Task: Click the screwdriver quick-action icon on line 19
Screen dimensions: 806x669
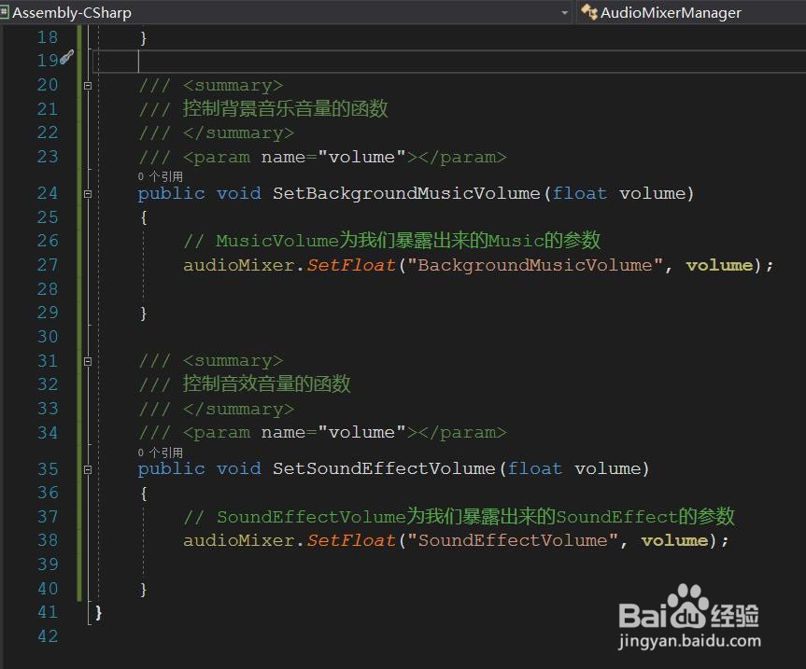Action: 67,57
